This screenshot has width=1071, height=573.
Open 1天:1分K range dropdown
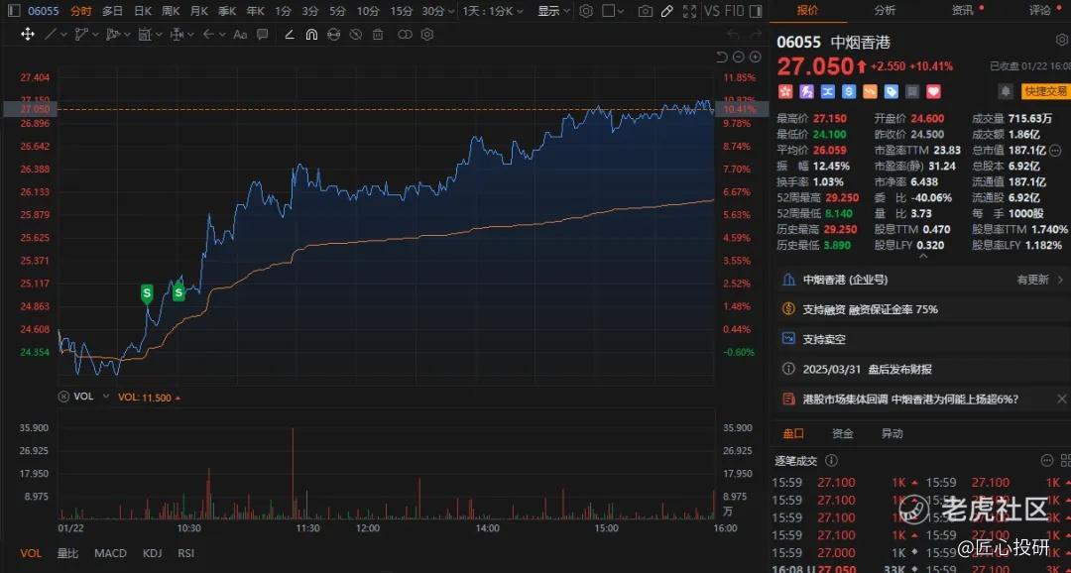pos(493,11)
